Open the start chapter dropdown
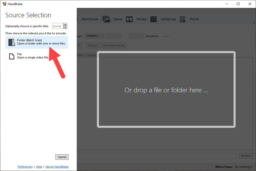The image size is (256, 171). 114,36
